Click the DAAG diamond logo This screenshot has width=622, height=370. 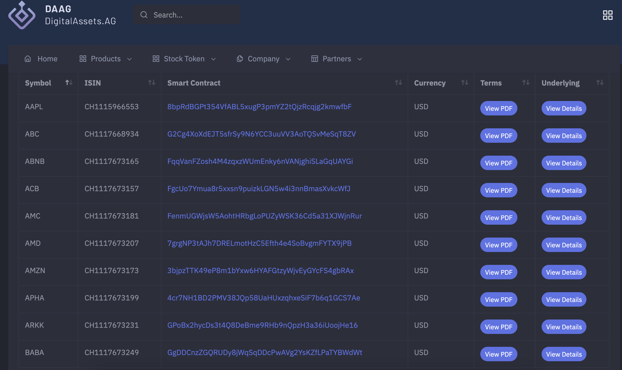pyautogui.click(x=22, y=15)
